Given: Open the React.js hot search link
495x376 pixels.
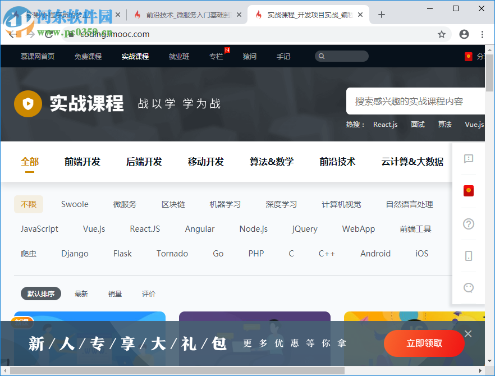Looking at the screenshot, I should pos(385,125).
